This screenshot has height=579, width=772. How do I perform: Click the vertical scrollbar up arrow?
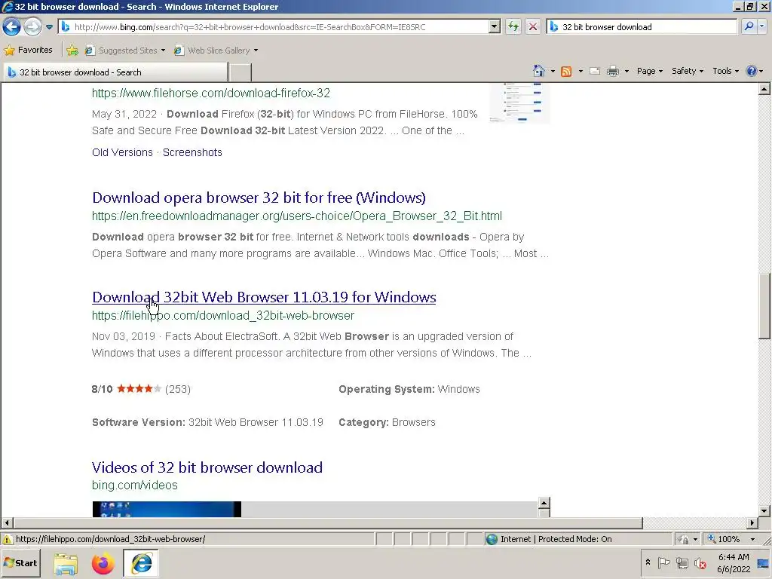[764, 89]
